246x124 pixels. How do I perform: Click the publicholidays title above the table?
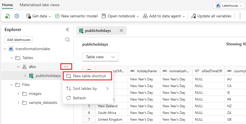click(95, 45)
